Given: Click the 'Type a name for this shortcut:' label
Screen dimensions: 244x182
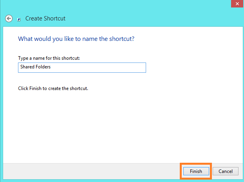Looking at the screenshot, I should coord(49,58).
